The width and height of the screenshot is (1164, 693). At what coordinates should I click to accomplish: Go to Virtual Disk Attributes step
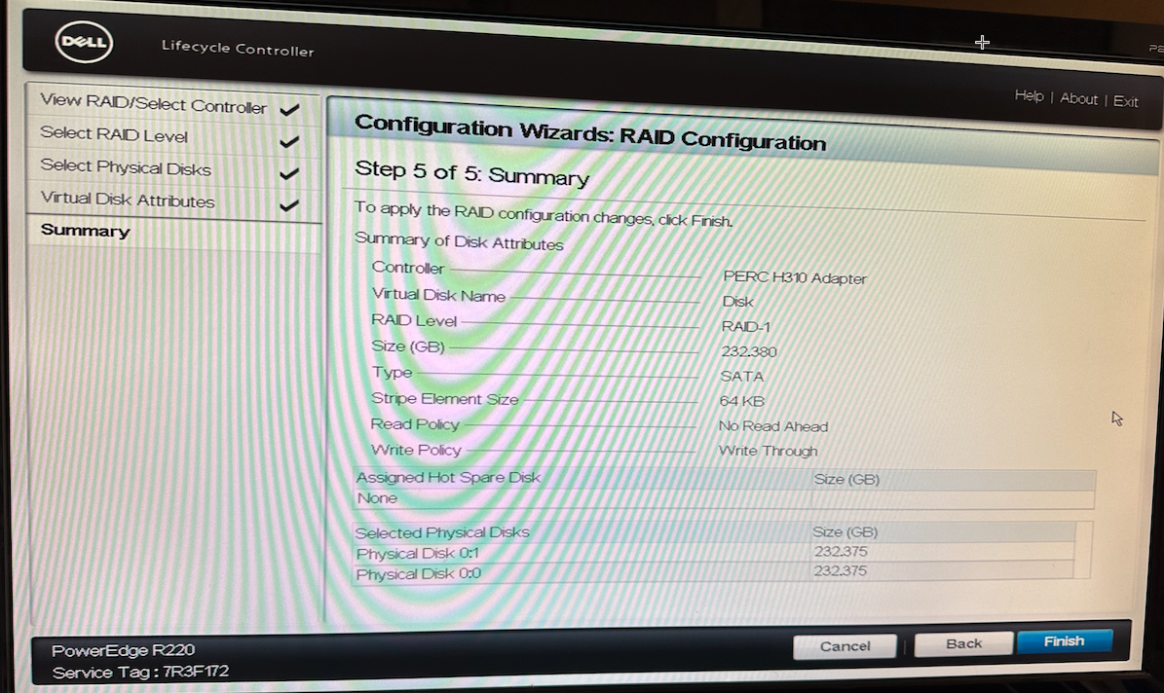point(127,199)
